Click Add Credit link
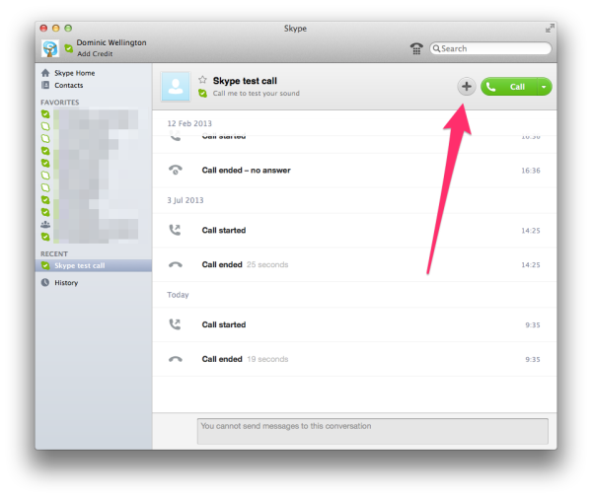 (96, 53)
